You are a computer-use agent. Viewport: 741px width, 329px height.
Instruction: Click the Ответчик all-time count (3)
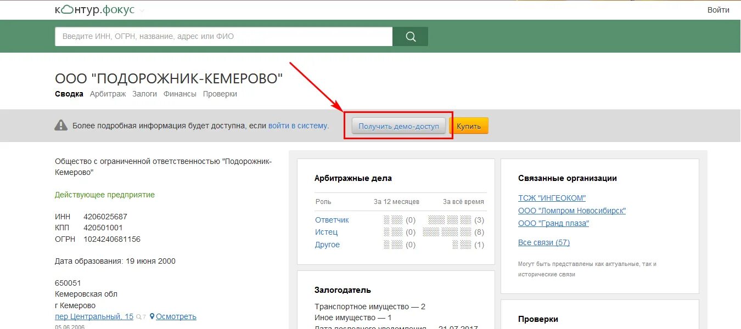479,220
